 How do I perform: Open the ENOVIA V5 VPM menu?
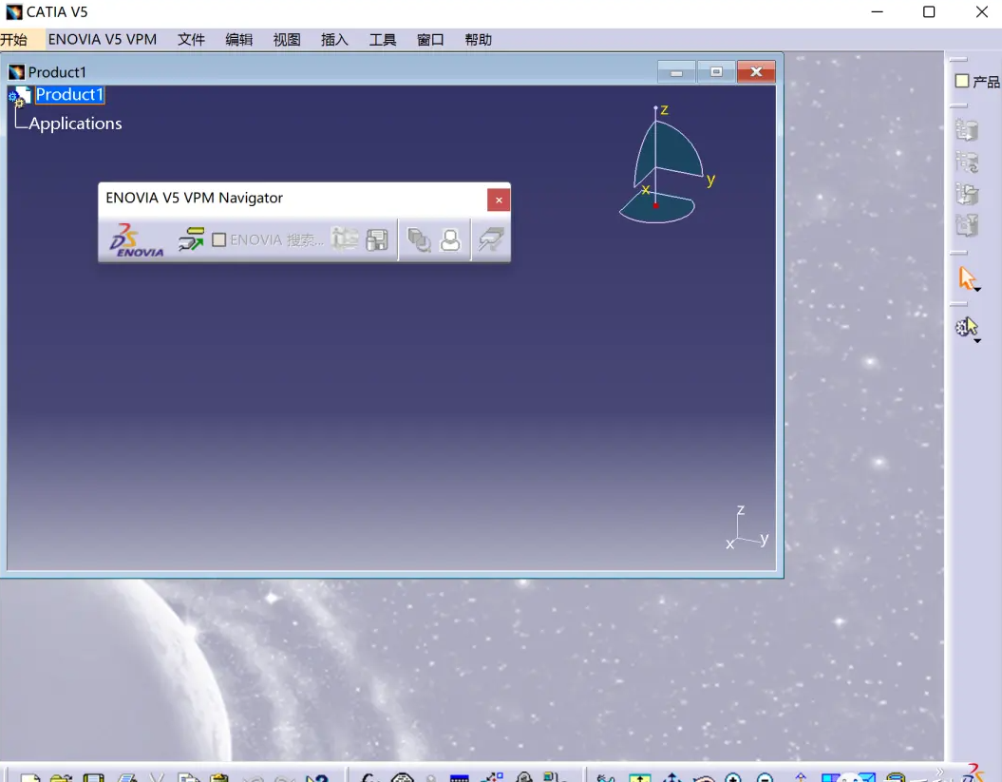coord(103,39)
